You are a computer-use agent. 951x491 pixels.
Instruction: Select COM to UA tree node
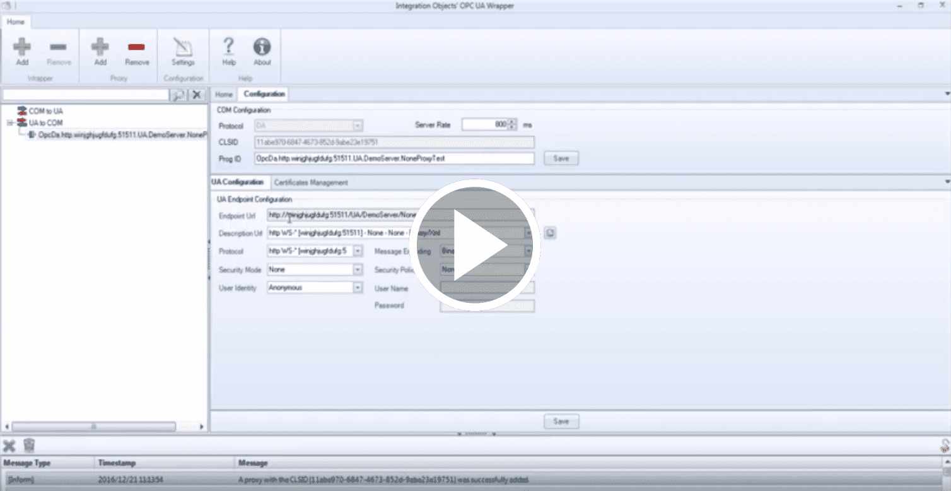pyautogui.click(x=45, y=110)
